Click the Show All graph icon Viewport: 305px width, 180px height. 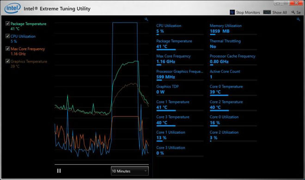pyautogui.click(x=267, y=12)
